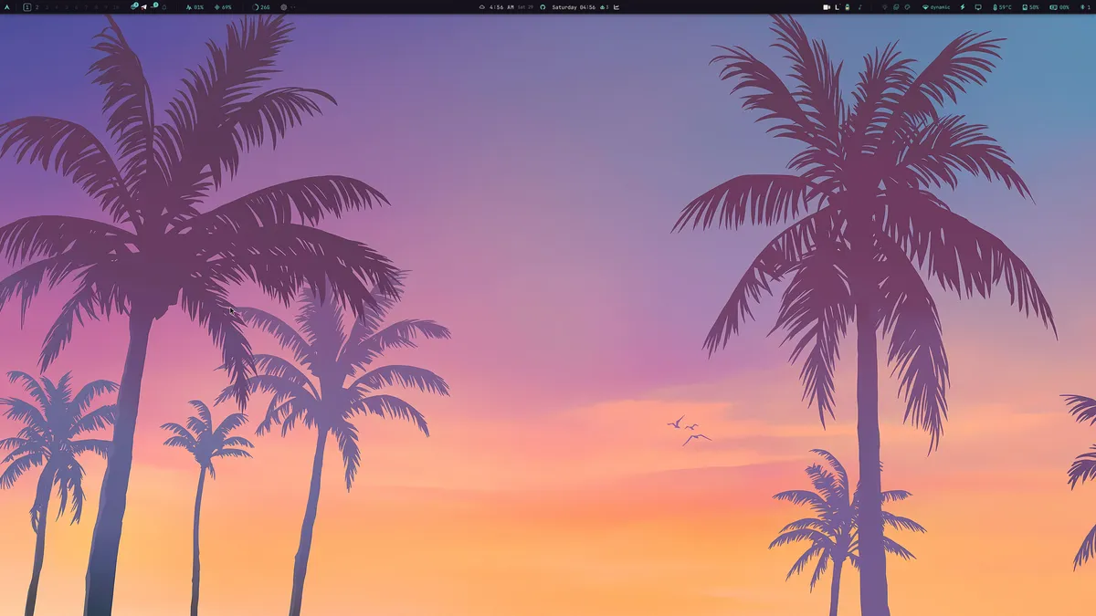Viewport: 1096px width, 616px height.
Task: Click the lightning bolt power icon
Action: tap(963, 7)
